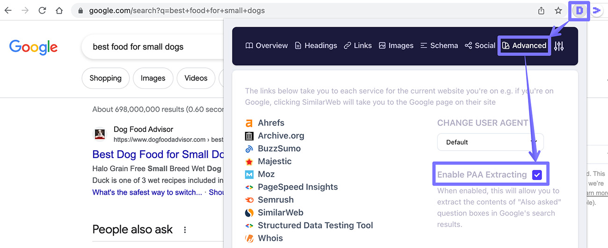The height and width of the screenshot is (248, 608).
Task: Open Majestic link
Action: click(275, 161)
